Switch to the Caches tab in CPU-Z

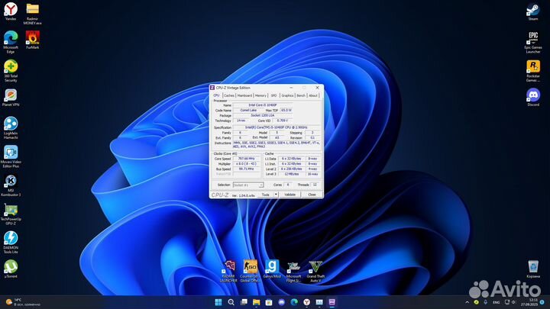tap(228, 95)
